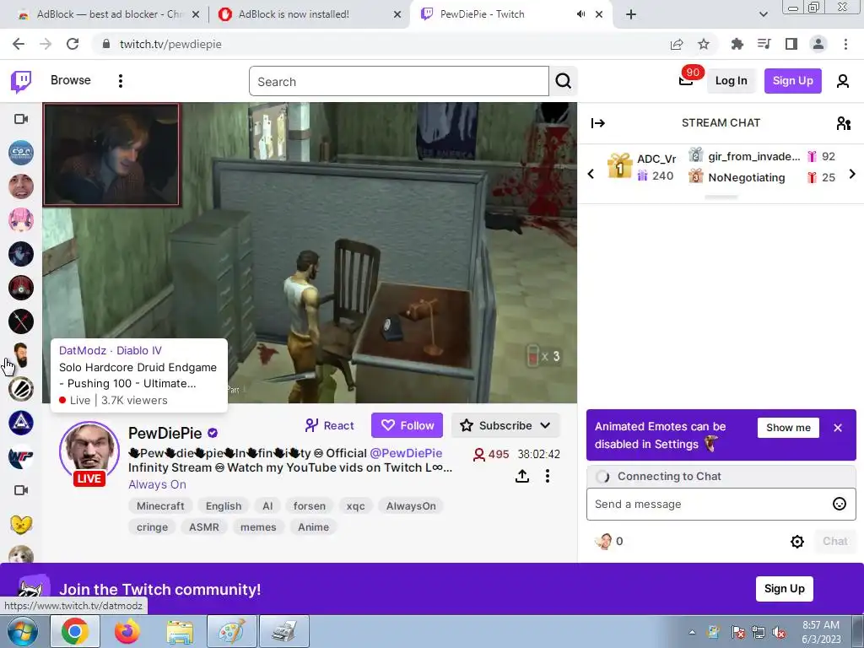Expand the Subscribe dropdown arrow
The height and width of the screenshot is (648, 864).
pos(546,425)
